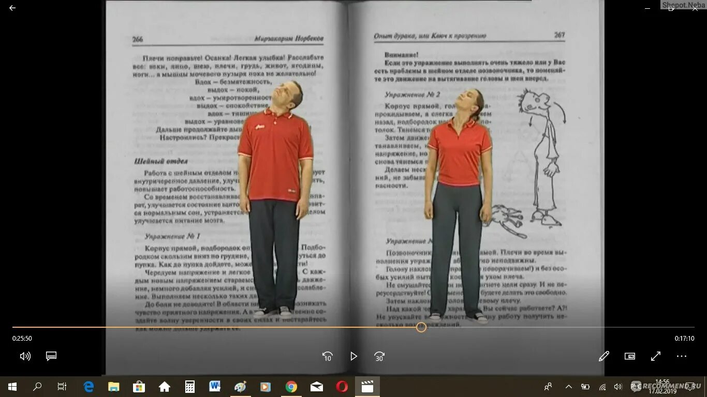Switch to mini view mode
The width and height of the screenshot is (707, 397).
[x=630, y=356]
